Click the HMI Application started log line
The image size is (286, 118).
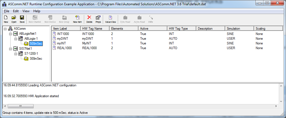31,96
